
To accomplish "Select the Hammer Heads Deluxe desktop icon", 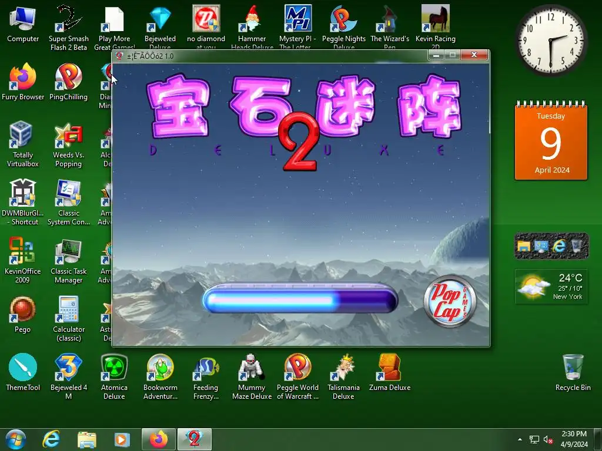I will tap(252, 26).
